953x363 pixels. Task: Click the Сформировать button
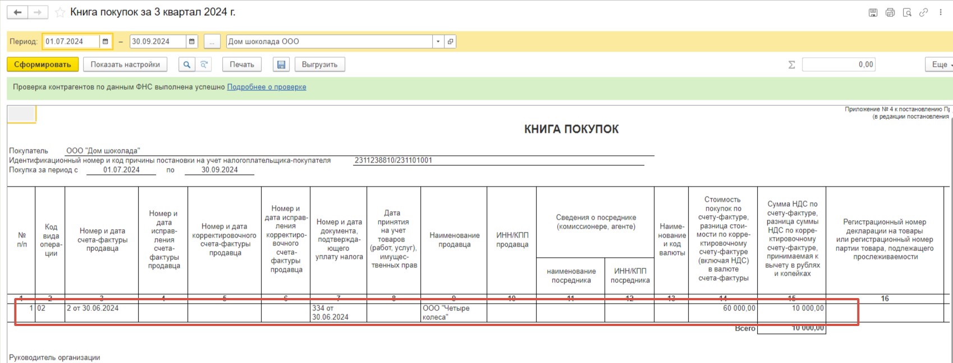coord(43,64)
